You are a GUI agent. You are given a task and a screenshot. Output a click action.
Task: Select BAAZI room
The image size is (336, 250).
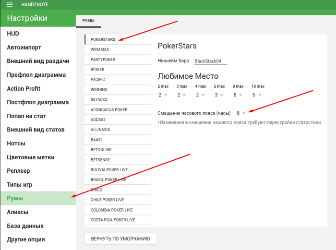(x=118, y=140)
